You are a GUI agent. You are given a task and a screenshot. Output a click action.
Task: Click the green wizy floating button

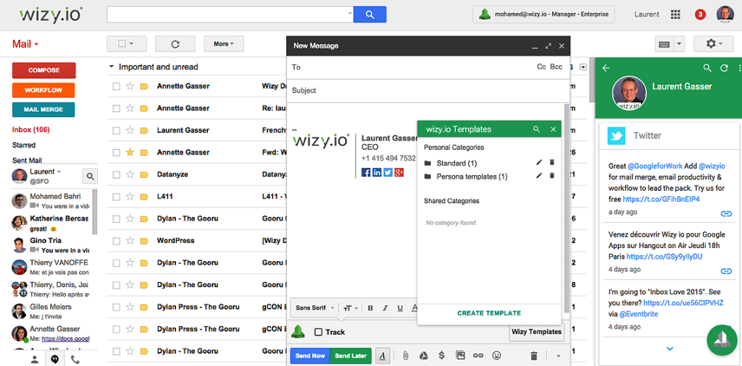tap(721, 339)
